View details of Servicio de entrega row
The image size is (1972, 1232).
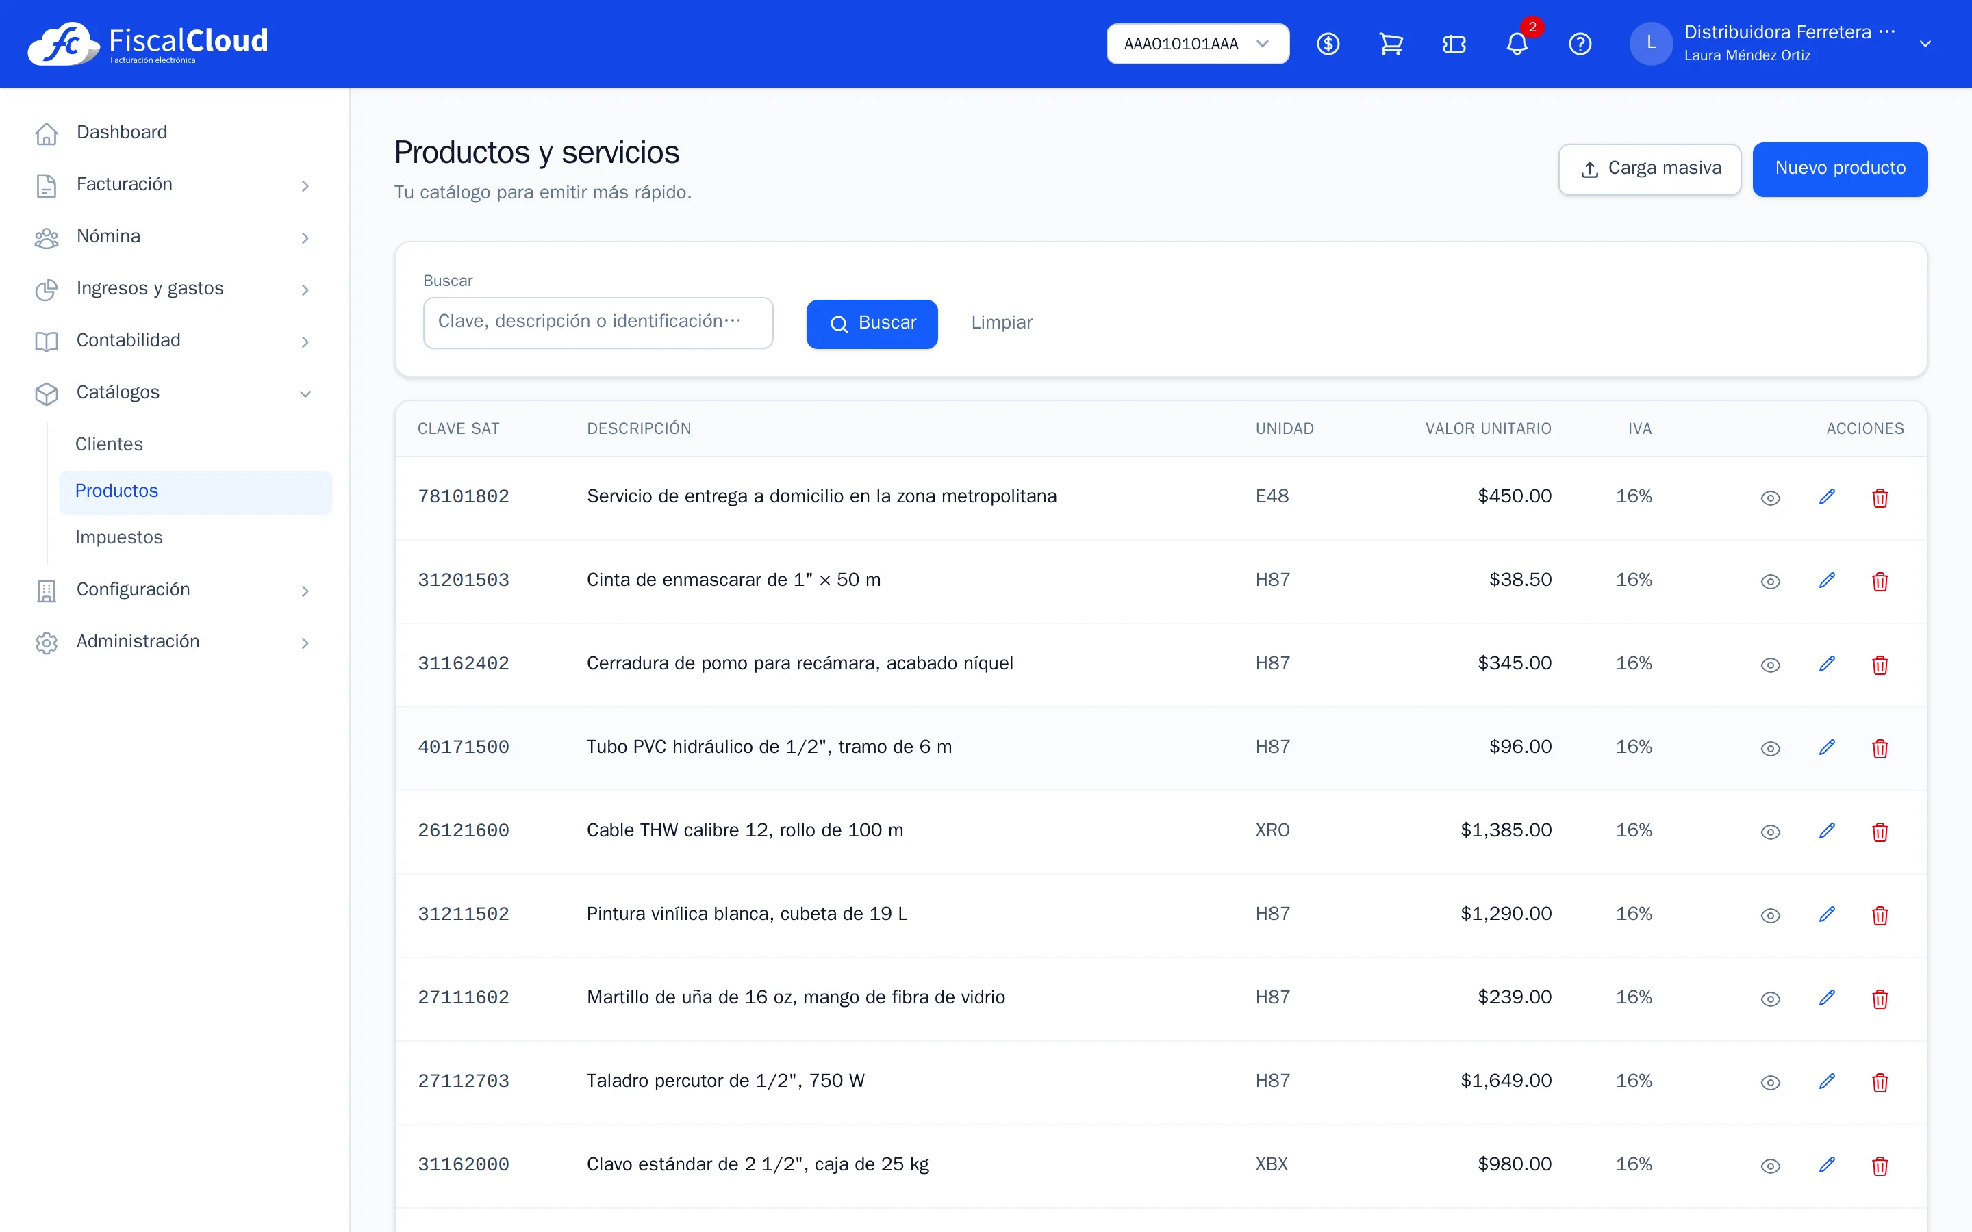point(1770,498)
